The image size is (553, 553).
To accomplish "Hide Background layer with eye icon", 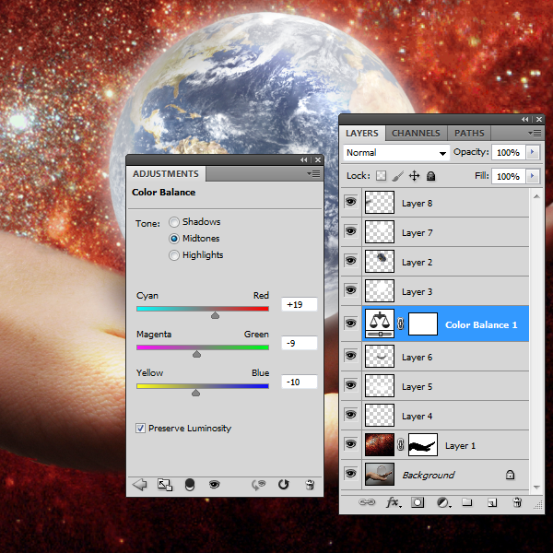I will pos(350,474).
